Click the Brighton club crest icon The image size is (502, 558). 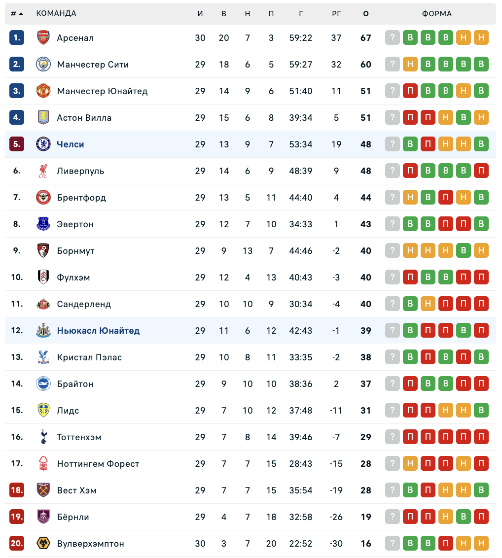tap(43, 384)
